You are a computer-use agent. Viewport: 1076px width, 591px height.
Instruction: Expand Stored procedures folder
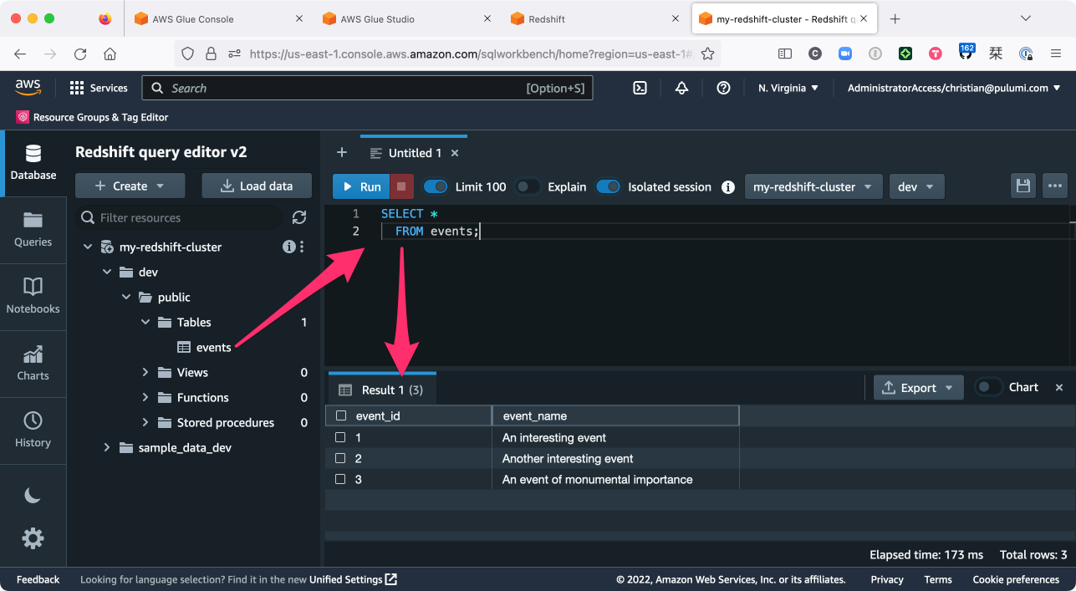click(145, 422)
